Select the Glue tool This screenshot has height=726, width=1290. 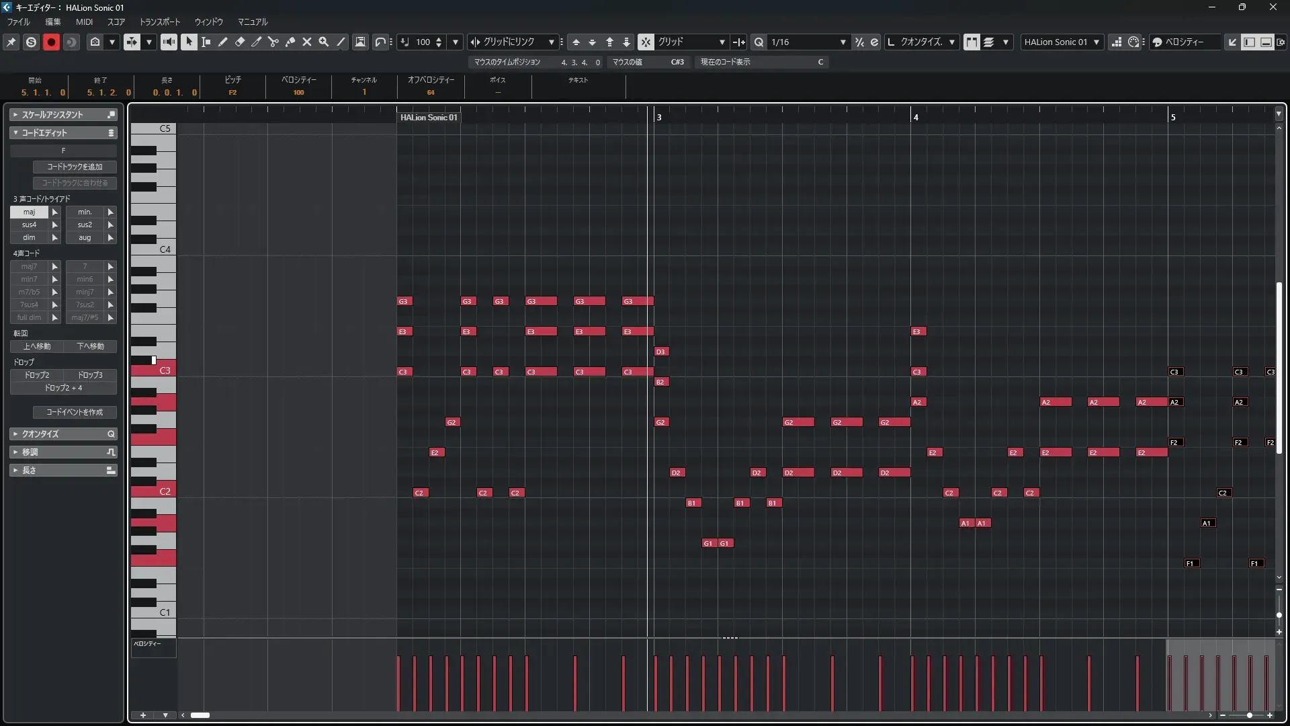[290, 42]
